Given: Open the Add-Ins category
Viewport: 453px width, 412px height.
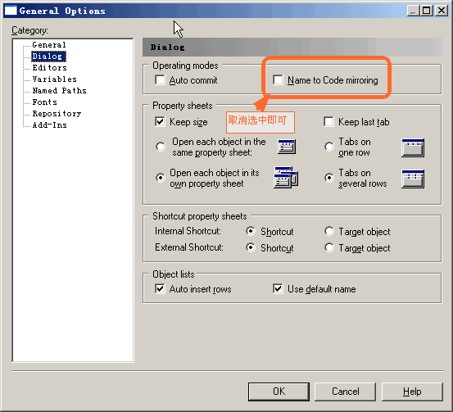Looking at the screenshot, I should [x=49, y=125].
